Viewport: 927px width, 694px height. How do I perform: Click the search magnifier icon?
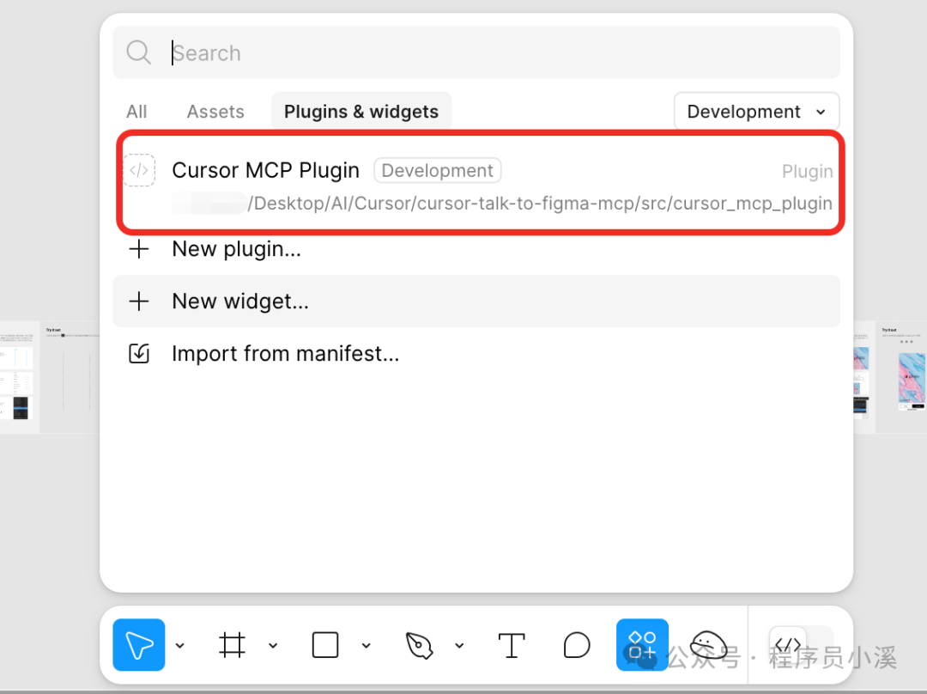pos(138,52)
